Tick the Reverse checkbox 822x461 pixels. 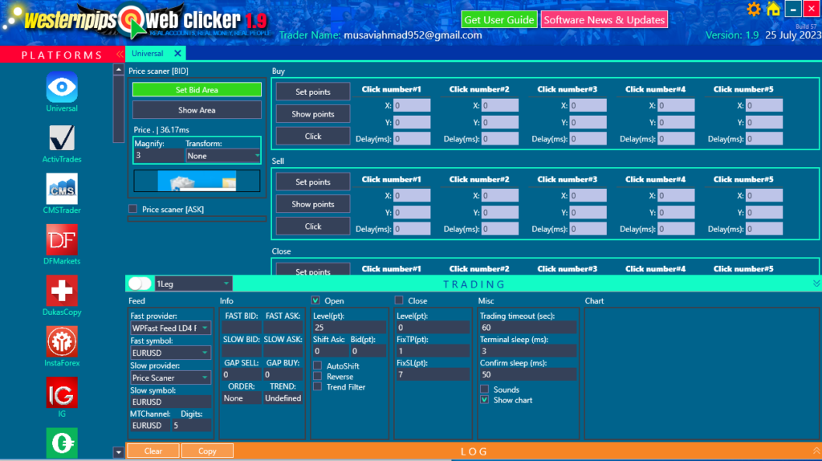coord(318,376)
